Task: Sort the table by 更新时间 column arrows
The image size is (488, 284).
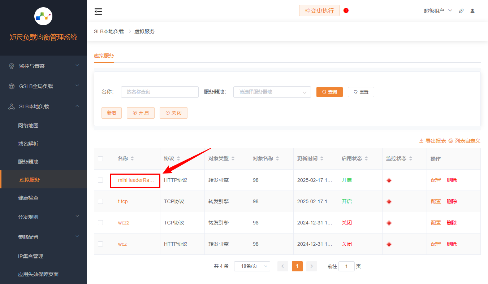Action: coord(322,159)
